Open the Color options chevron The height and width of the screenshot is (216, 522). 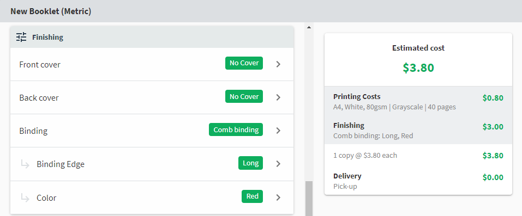pos(279,198)
